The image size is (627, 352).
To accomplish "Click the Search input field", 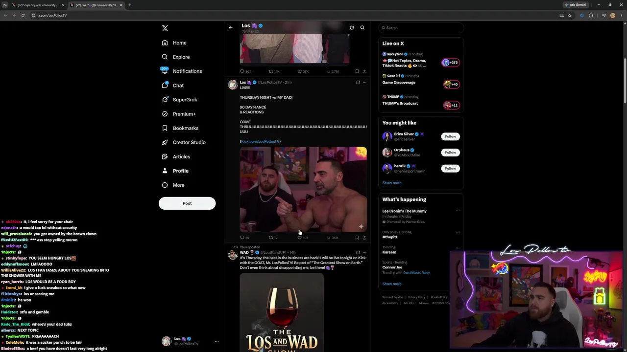I will pyautogui.click(x=421, y=28).
